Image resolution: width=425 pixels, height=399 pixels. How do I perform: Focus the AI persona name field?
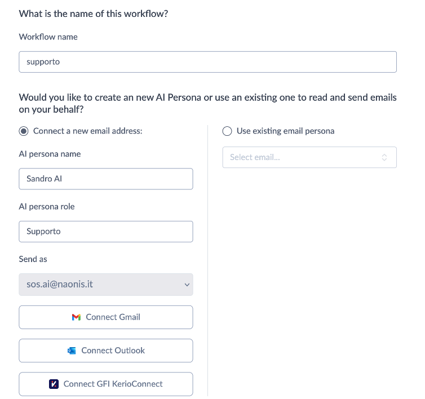click(106, 179)
